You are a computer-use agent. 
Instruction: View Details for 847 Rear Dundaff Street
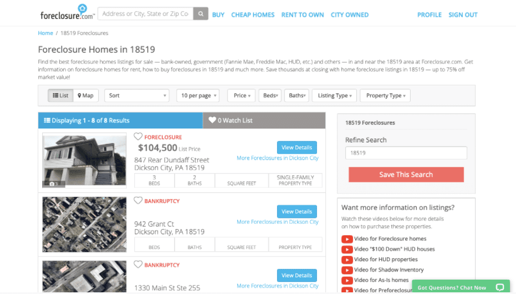[x=297, y=147]
